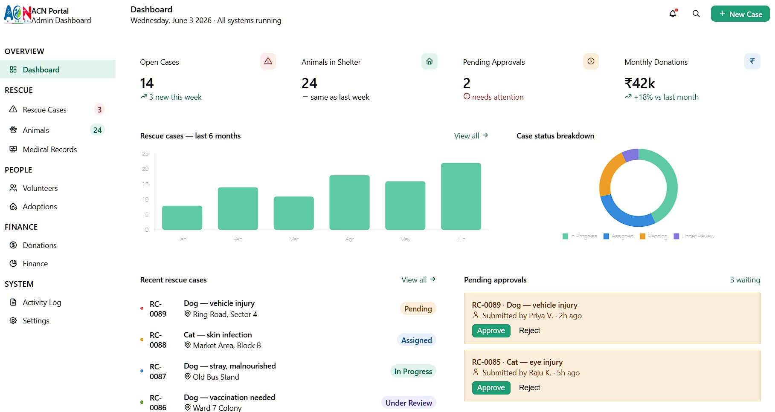Click the Assigned status badge for RC-0088
Viewport: 775px width, 412px height.
[x=417, y=340]
